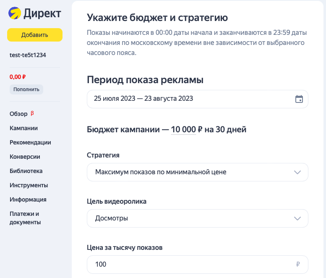
Task: Open the Обзор section
Action: tap(18, 114)
